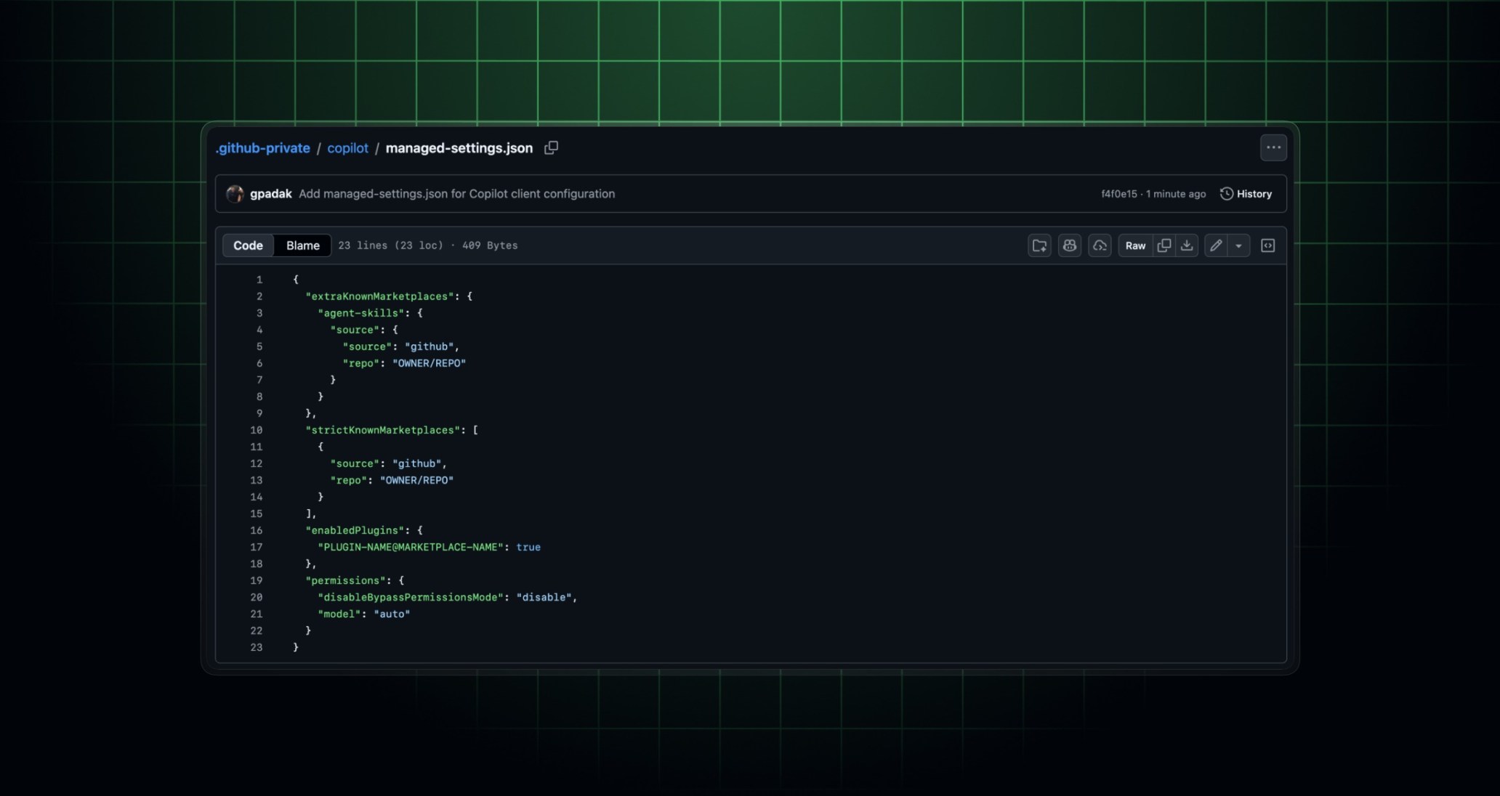Open symbols panel icon
The width and height of the screenshot is (1500, 796).
(x=1268, y=245)
